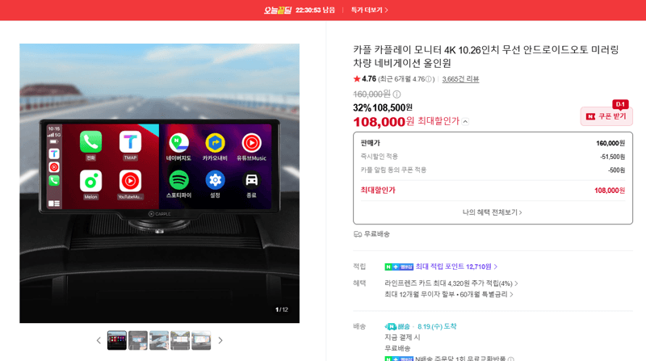This screenshot has width=646, height=361.
Task: Click the red star rating icon
Action: 357,78
